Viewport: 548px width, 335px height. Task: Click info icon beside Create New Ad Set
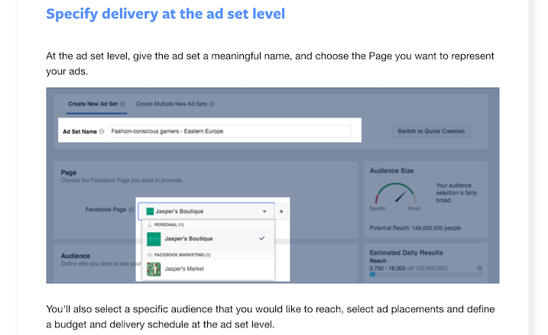[x=122, y=104]
